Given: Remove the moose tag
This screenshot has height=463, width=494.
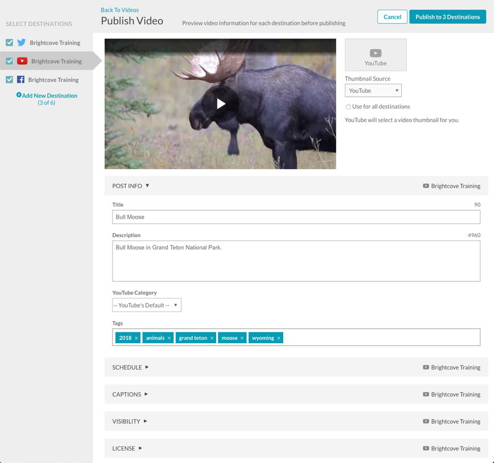Looking at the screenshot, I should 242,338.
